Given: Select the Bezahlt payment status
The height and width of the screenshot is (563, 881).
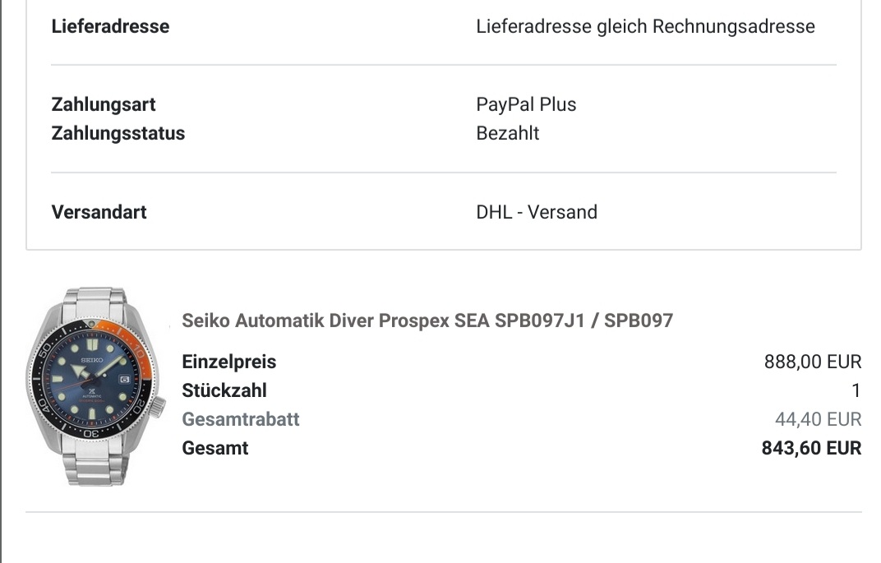Looking at the screenshot, I should (507, 133).
